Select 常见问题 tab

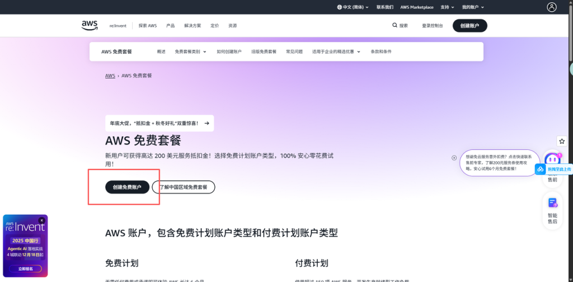coord(294,52)
